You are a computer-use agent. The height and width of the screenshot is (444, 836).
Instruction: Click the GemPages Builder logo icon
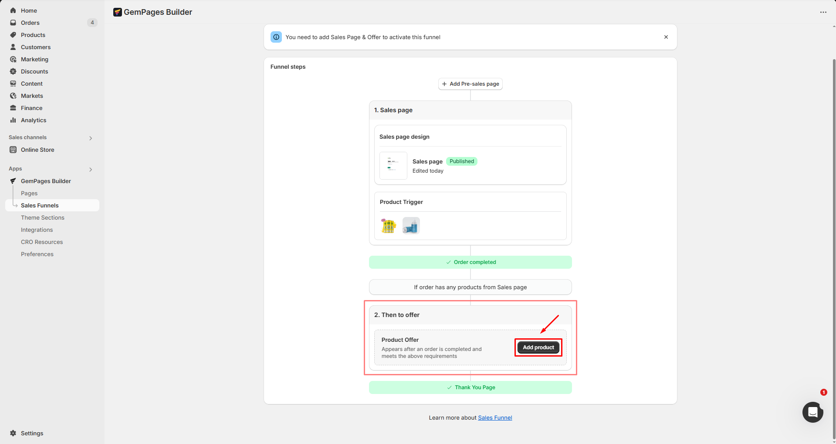pos(117,12)
